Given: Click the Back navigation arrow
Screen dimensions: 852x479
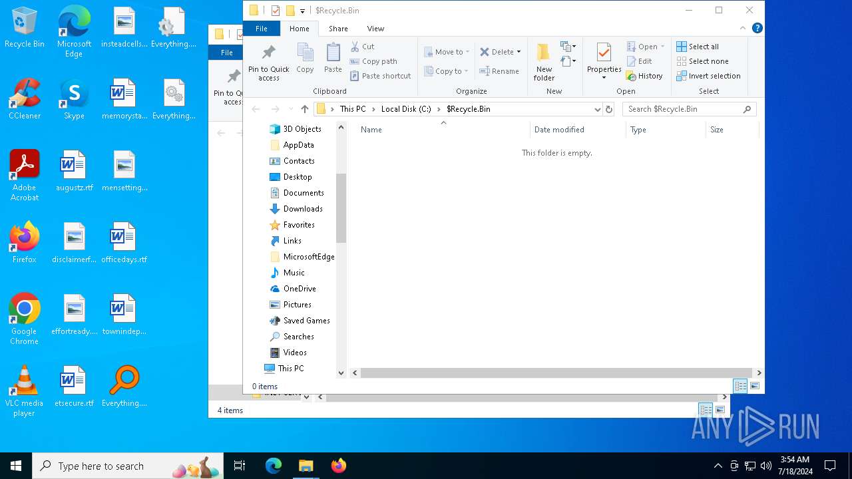Looking at the screenshot, I should pos(256,109).
